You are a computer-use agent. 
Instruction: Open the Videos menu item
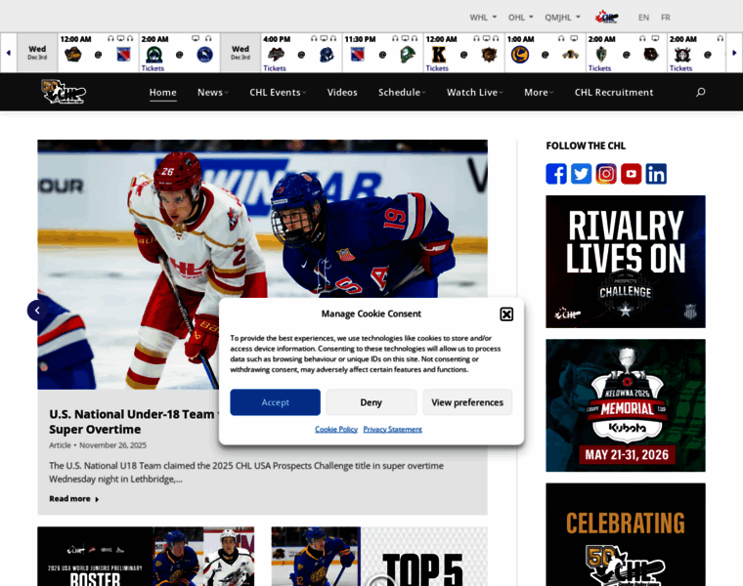[x=342, y=93]
